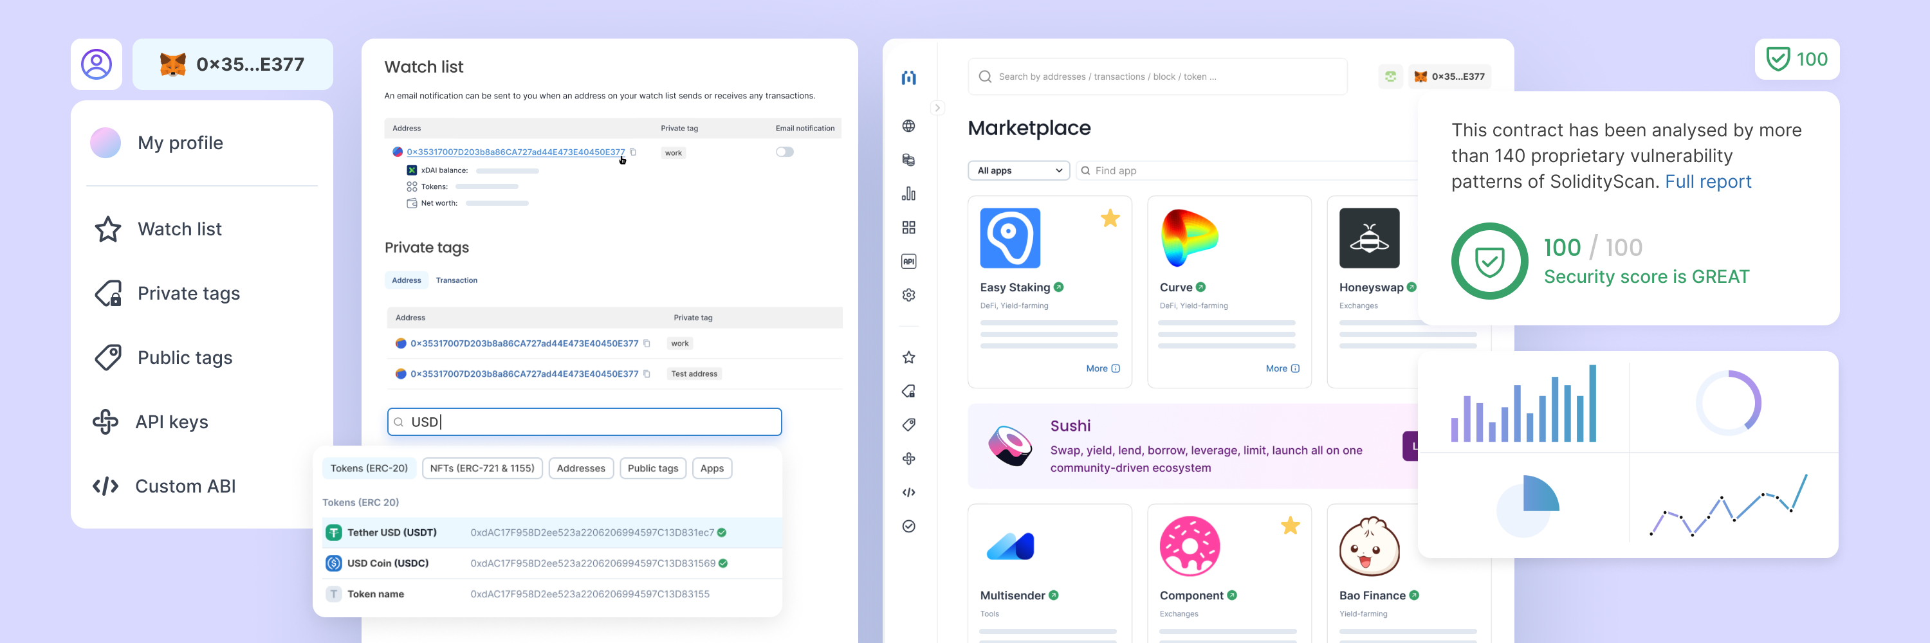
Task: Open the All apps dropdown filter
Action: pos(1018,170)
